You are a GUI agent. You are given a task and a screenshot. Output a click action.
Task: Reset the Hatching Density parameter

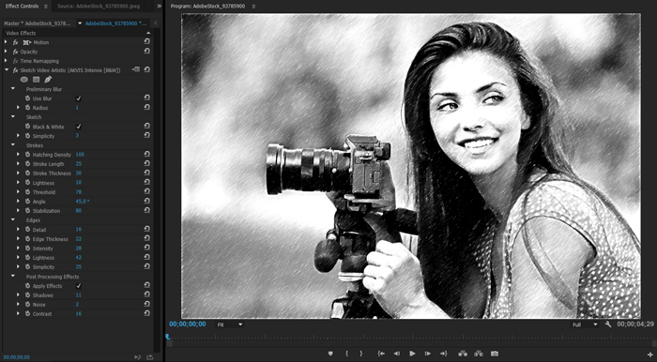coord(147,155)
